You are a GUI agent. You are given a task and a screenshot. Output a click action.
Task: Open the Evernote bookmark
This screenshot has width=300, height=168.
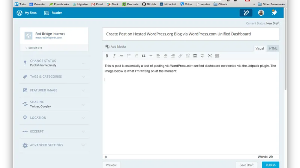coord(130,4)
